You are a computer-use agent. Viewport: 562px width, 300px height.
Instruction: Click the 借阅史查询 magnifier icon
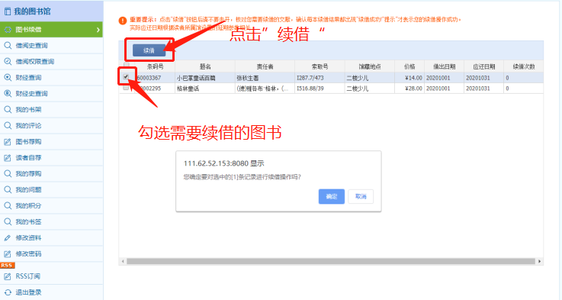pos(8,46)
